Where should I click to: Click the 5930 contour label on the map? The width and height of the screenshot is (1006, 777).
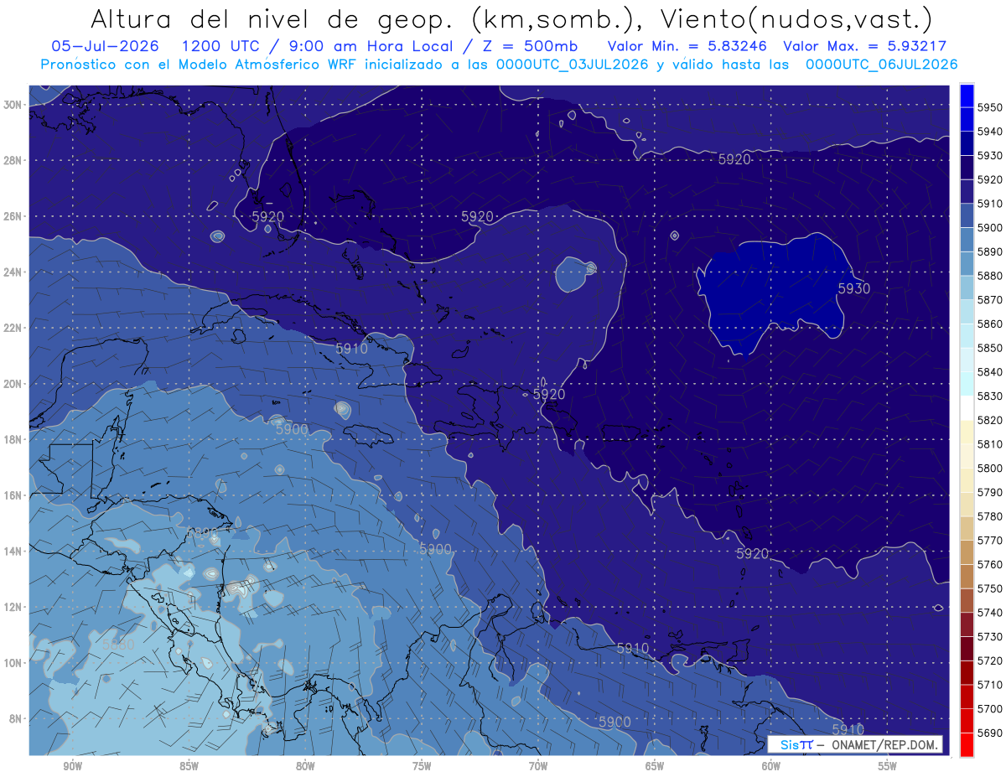[x=854, y=288]
